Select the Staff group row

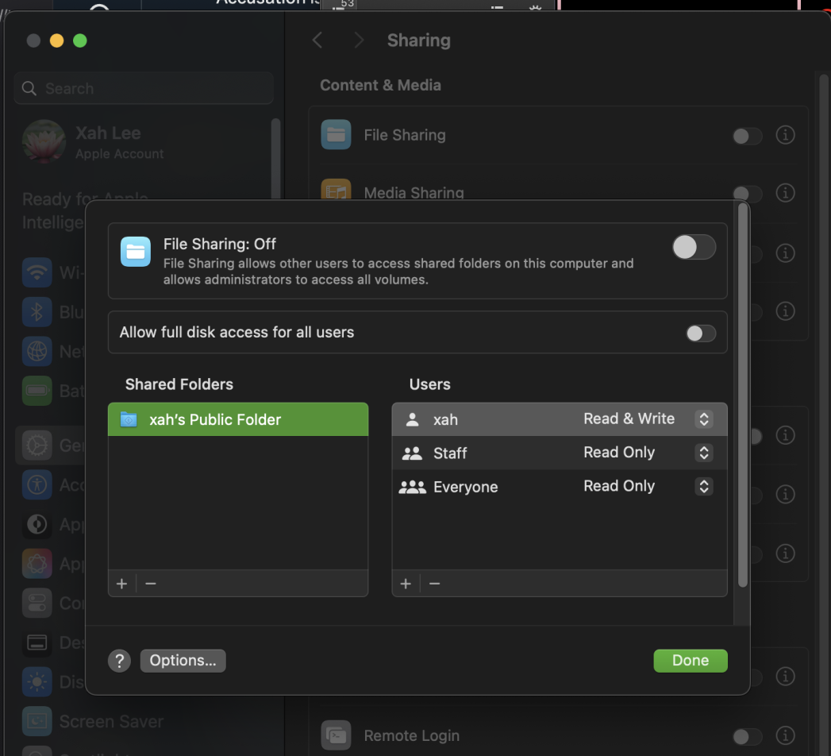pos(559,453)
